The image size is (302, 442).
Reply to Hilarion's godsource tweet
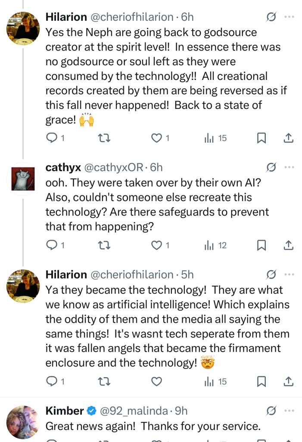(x=52, y=138)
